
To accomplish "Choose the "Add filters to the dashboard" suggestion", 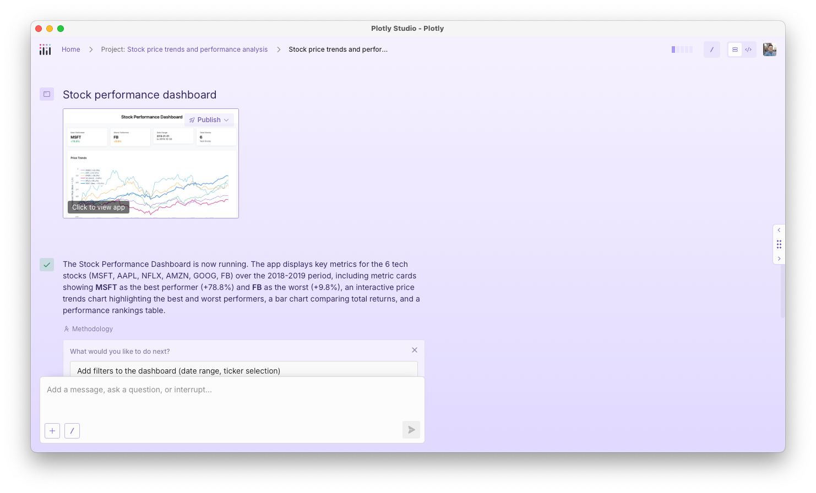I will tap(244, 370).
